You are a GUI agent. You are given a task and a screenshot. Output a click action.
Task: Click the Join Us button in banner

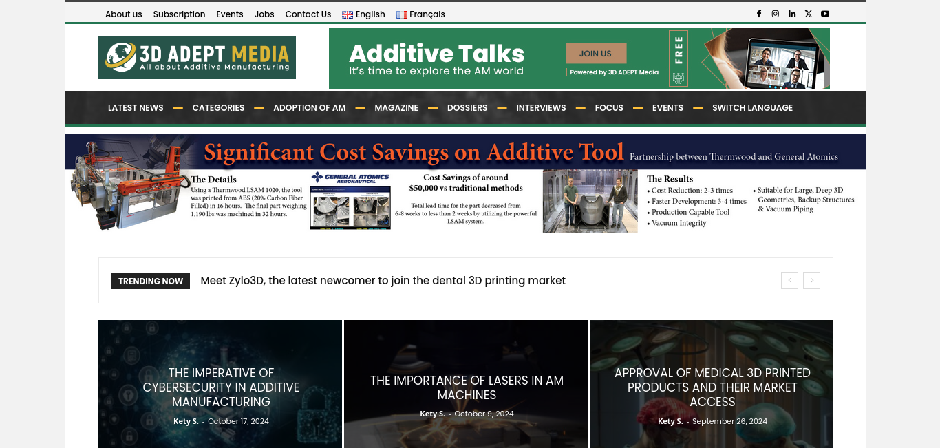596,54
